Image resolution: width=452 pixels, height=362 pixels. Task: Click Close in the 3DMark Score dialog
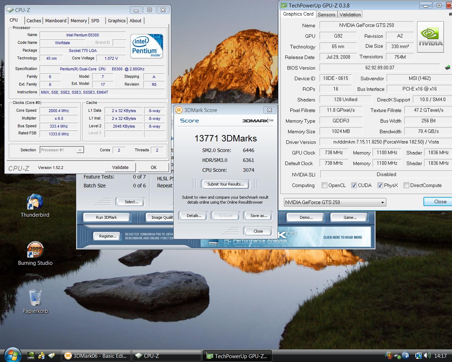(x=258, y=231)
